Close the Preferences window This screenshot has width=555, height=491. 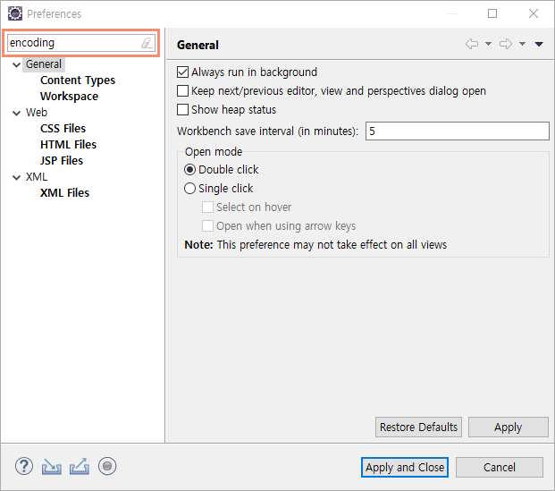click(x=533, y=13)
